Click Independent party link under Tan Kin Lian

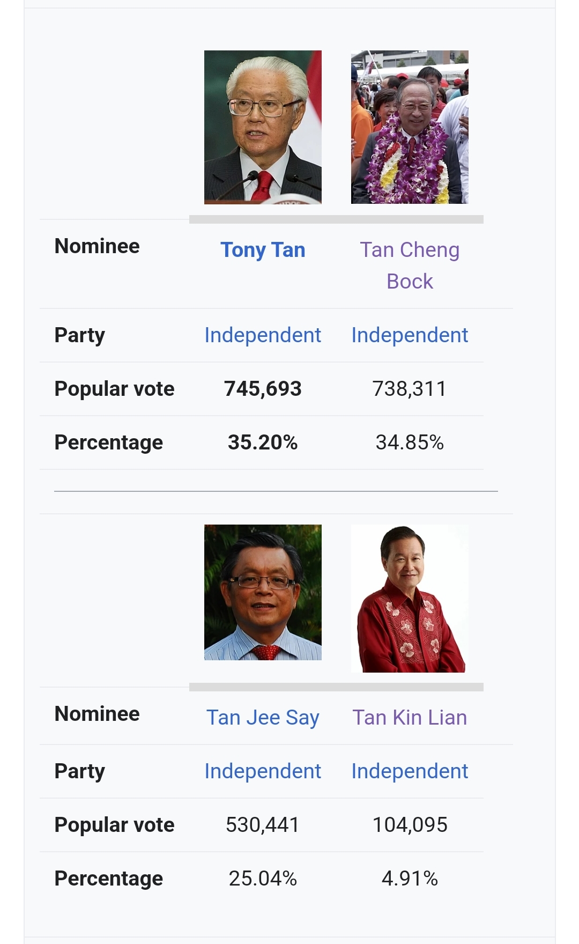(410, 771)
